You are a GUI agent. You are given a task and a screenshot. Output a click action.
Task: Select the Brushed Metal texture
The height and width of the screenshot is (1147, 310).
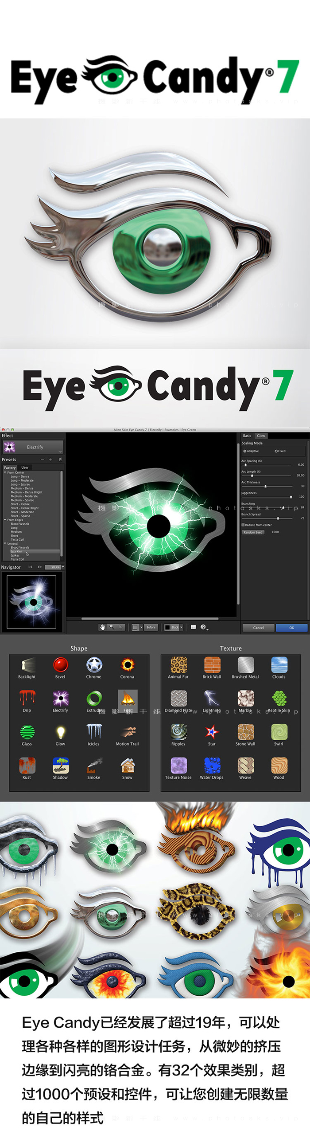pos(245,664)
